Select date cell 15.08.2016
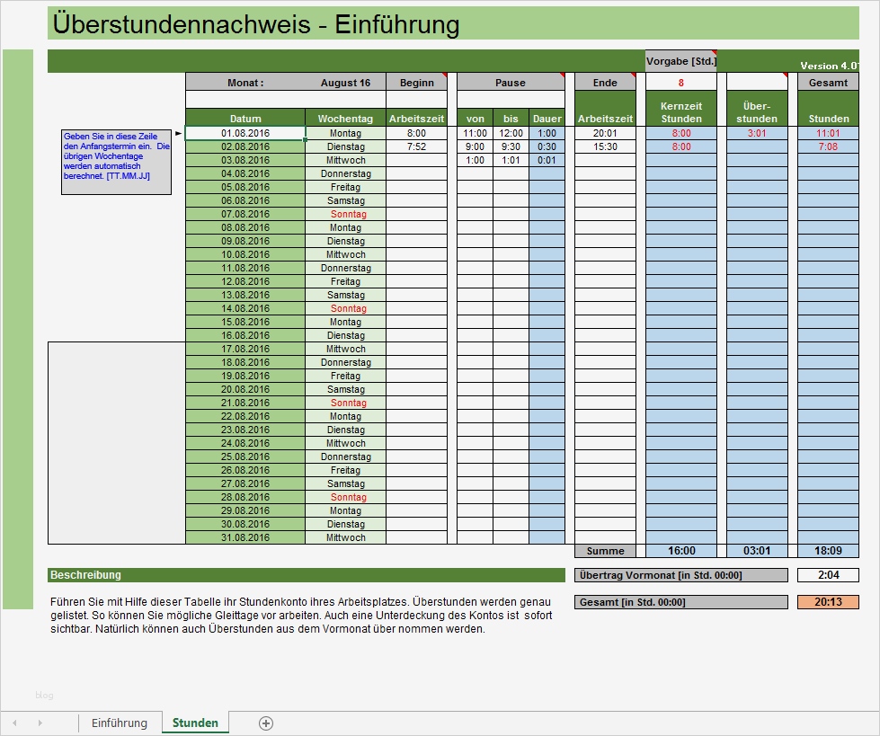 pyautogui.click(x=245, y=322)
